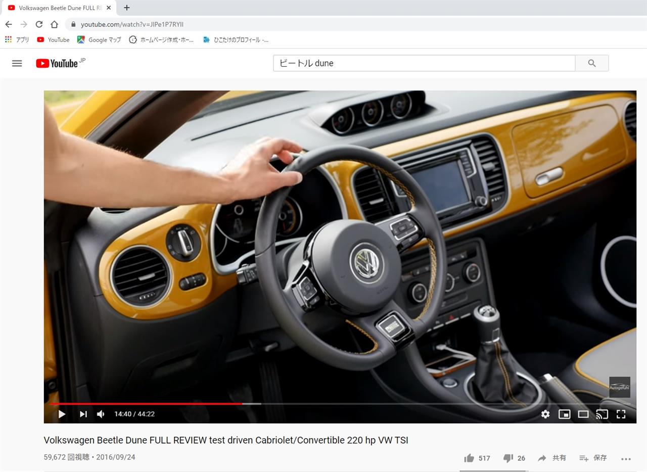This screenshot has height=472, width=647.
Task: Click the video progress bar
Action: point(340,404)
